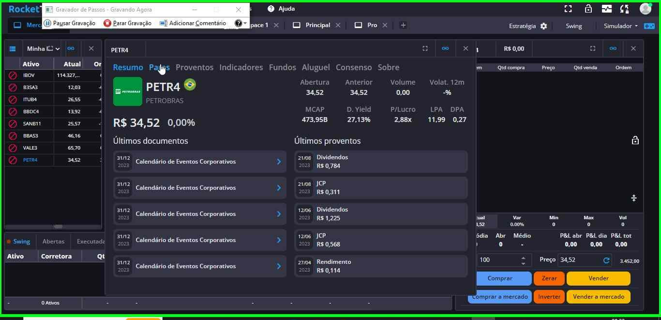Open the Proventos tab
Image resolution: width=661 pixels, height=320 pixels.
pyautogui.click(x=195, y=67)
